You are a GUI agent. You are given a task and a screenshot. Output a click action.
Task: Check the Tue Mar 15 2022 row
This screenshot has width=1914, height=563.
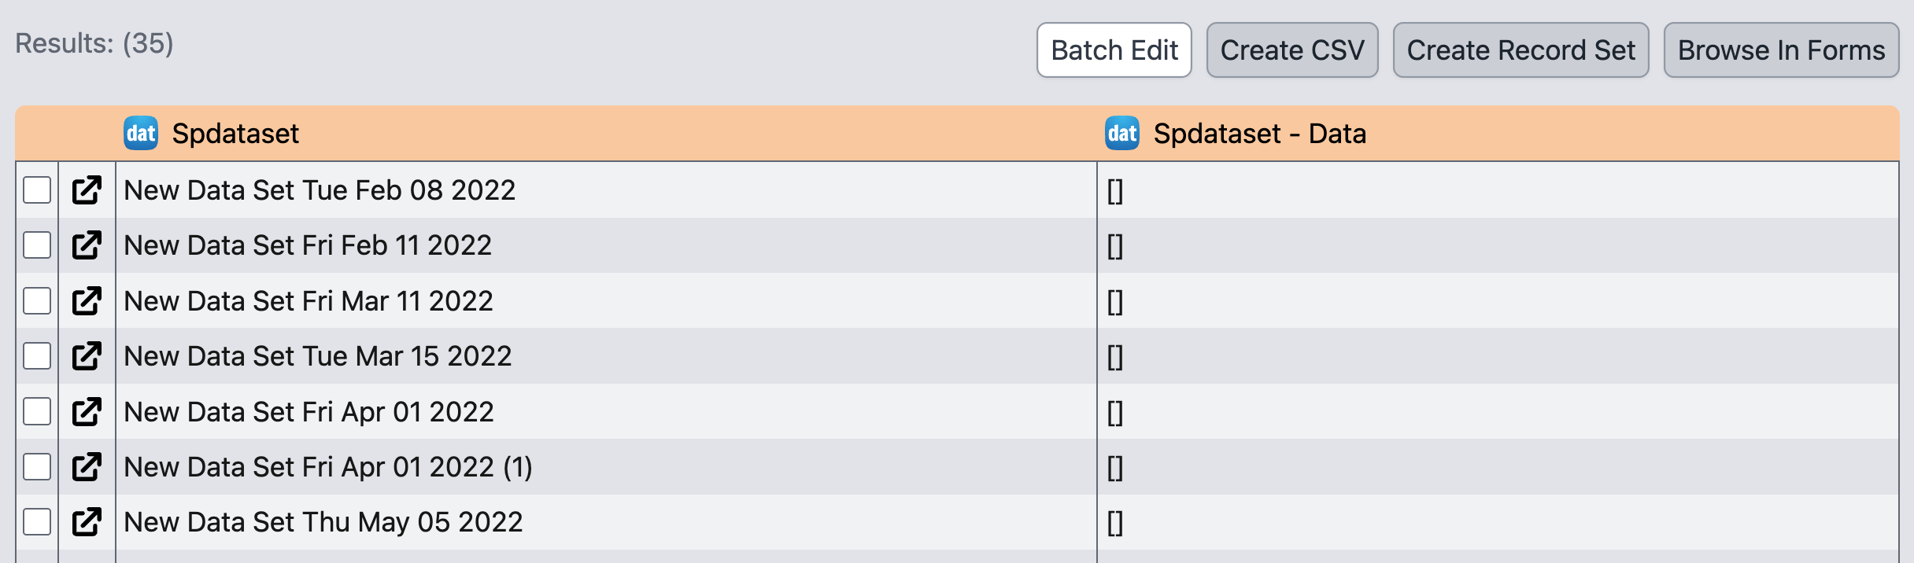pos(37,356)
